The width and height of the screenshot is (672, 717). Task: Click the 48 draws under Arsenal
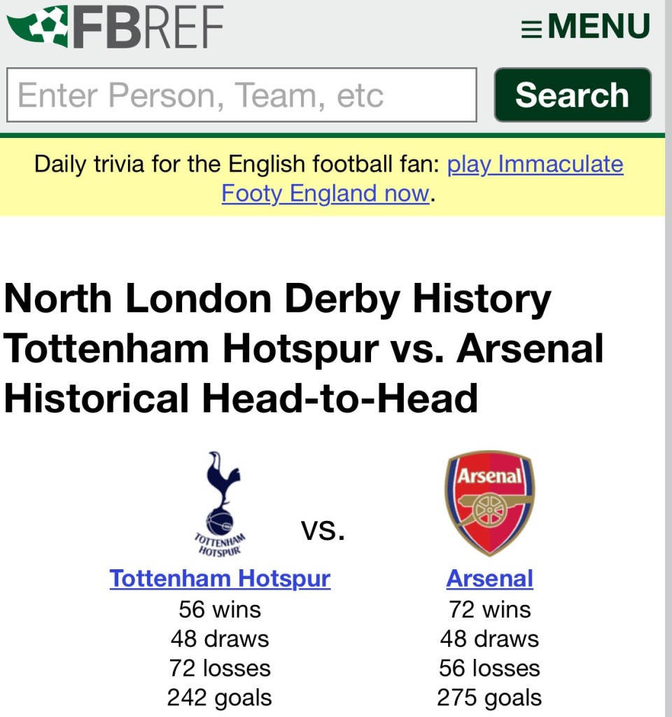(x=489, y=639)
